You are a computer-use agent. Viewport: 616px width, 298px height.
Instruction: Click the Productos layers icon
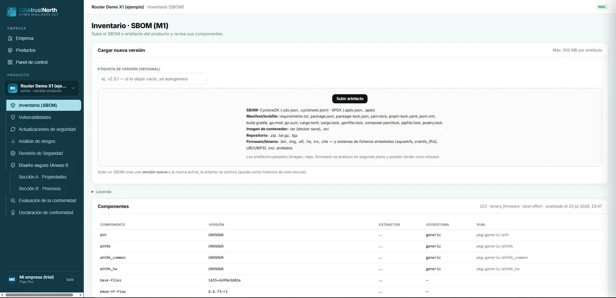tap(10, 50)
